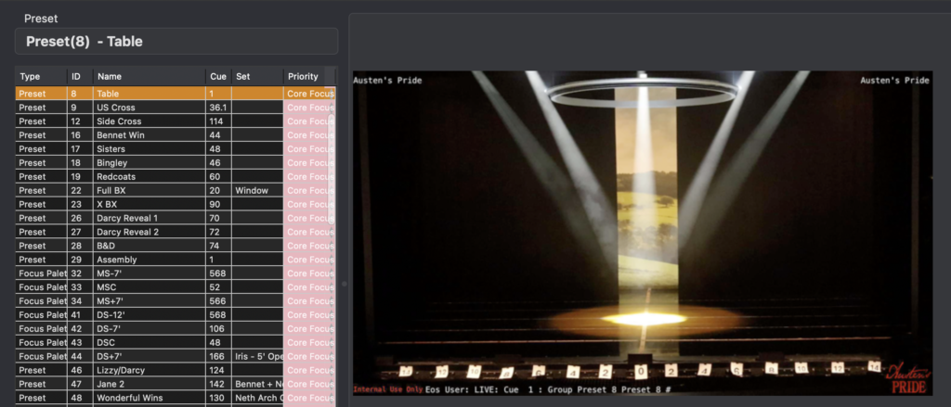Click the Cue column header

point(218,76)
